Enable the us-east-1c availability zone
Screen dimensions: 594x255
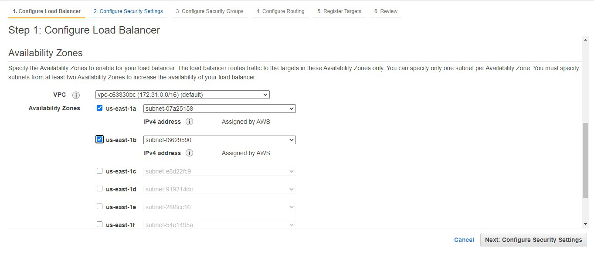pos(99,171)
